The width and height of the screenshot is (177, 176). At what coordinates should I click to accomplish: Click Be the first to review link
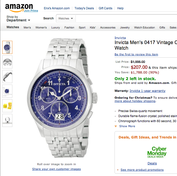pyautogui.click(x=136, y=54)
